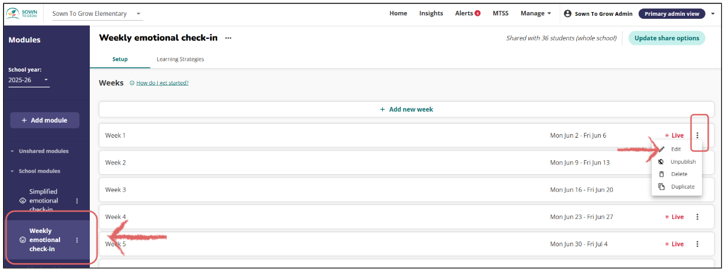
Task: Open Week 5 three-dot options menu
Action: point(697,244)
